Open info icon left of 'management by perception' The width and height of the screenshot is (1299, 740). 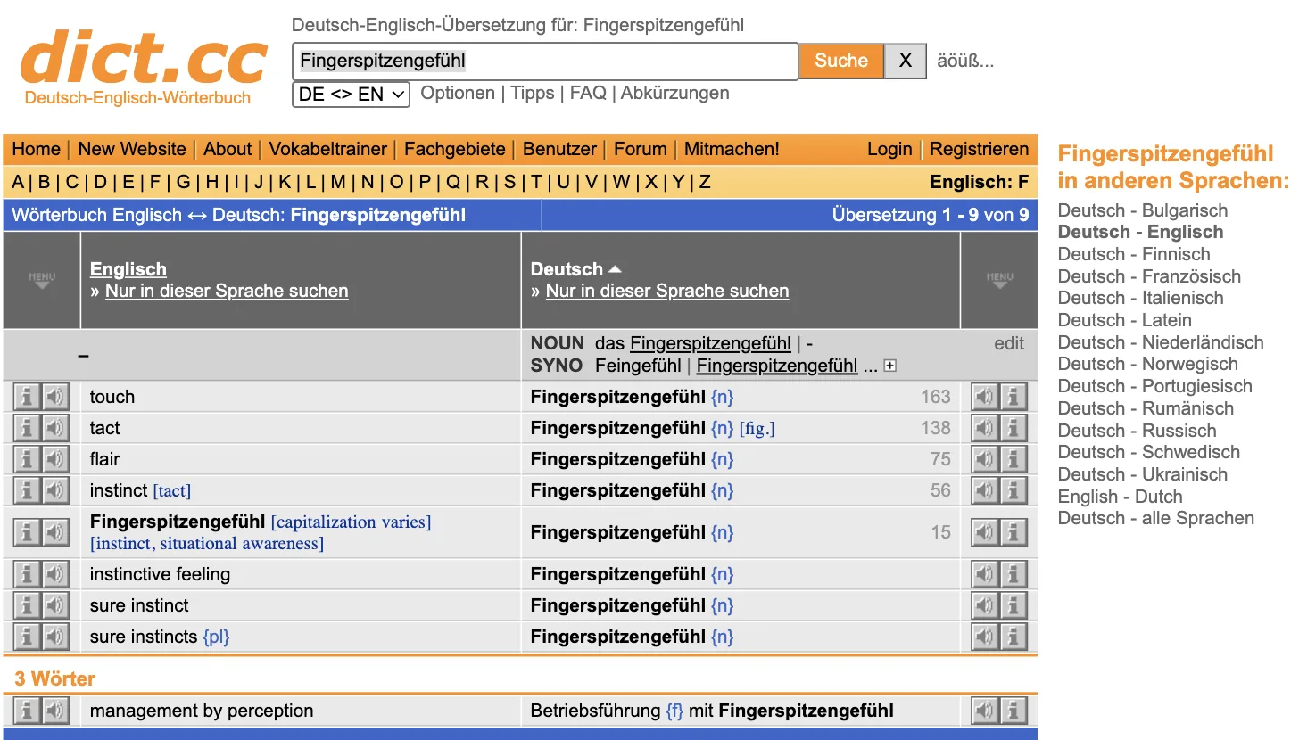[x=28, y=711]
